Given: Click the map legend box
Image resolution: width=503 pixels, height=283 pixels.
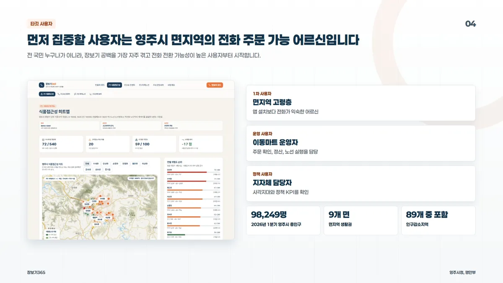Looking at the screenshot, I should pyautogui.click(x=52, y=234).
